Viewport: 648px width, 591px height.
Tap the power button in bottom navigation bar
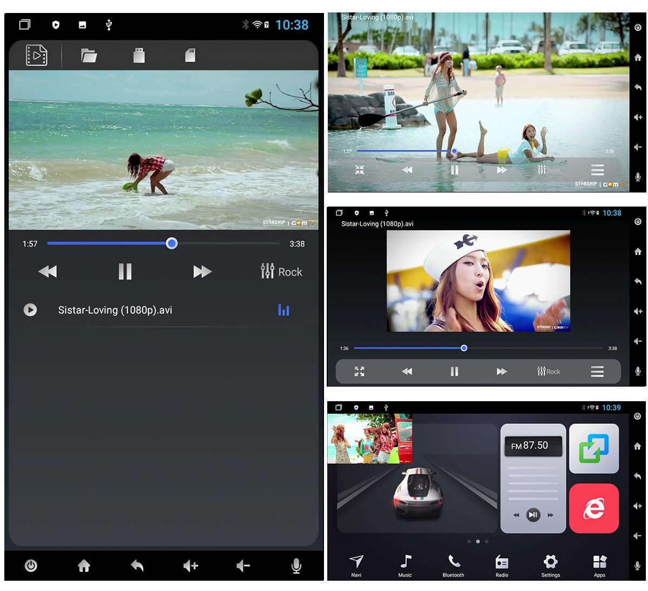[31, 566]
